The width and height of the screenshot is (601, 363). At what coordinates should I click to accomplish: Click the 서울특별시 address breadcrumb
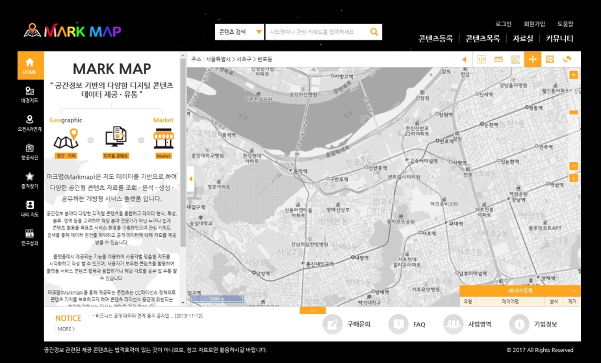tap(218, 59)
